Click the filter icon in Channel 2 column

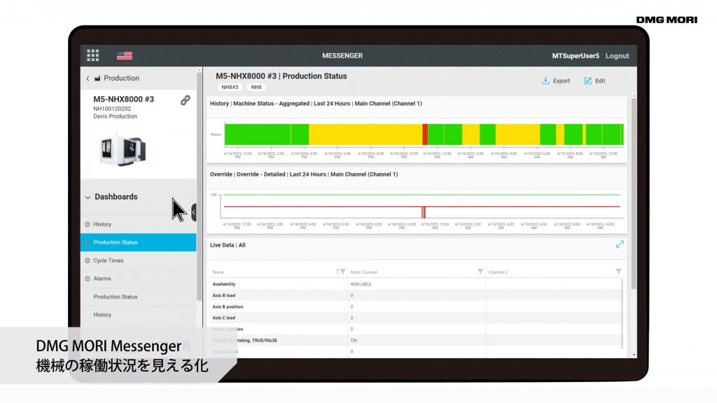pos(618,271)
